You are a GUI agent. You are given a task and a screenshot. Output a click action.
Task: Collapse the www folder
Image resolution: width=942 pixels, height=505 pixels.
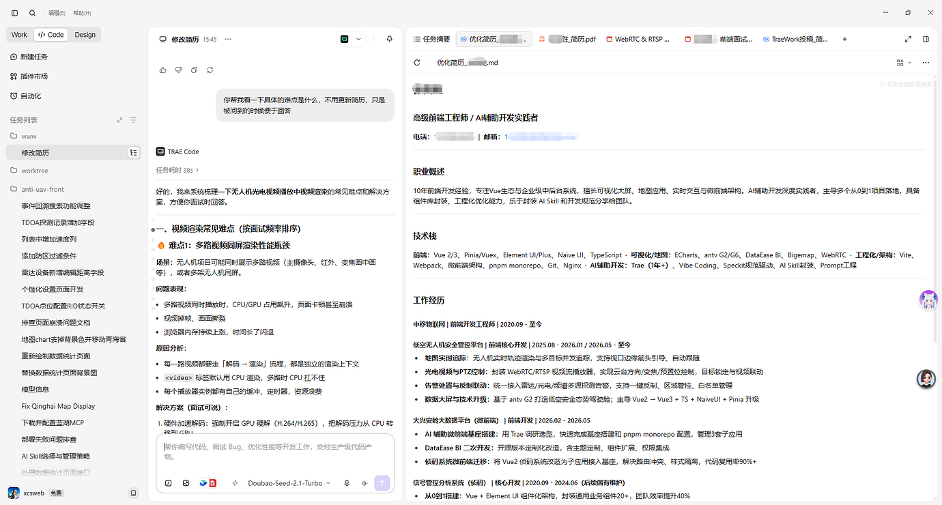(x=23, y=136)
